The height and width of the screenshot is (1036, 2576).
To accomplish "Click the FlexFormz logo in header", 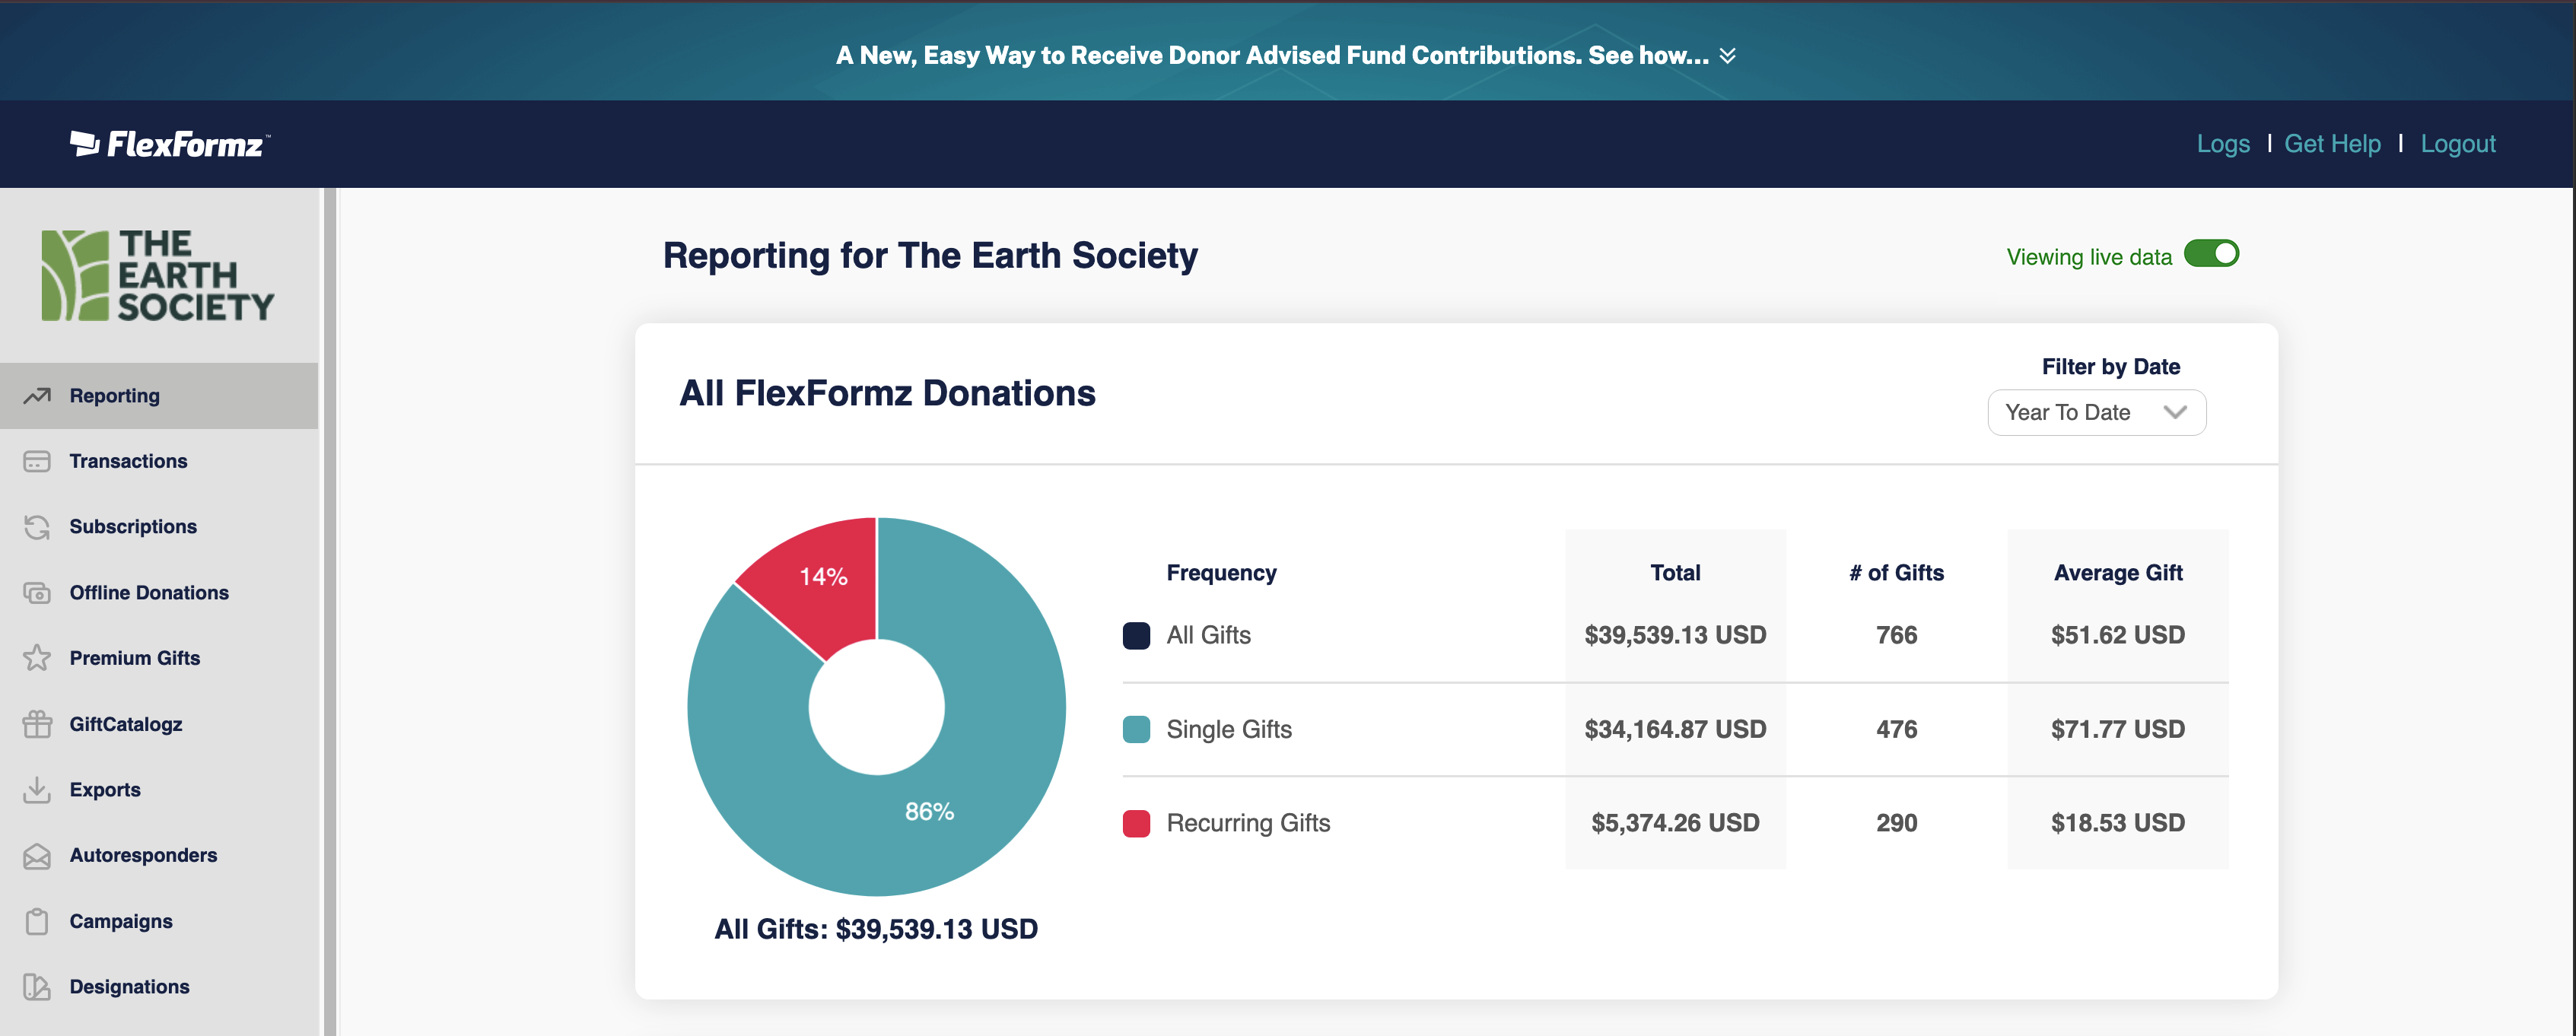I will (x=169, y=145).
